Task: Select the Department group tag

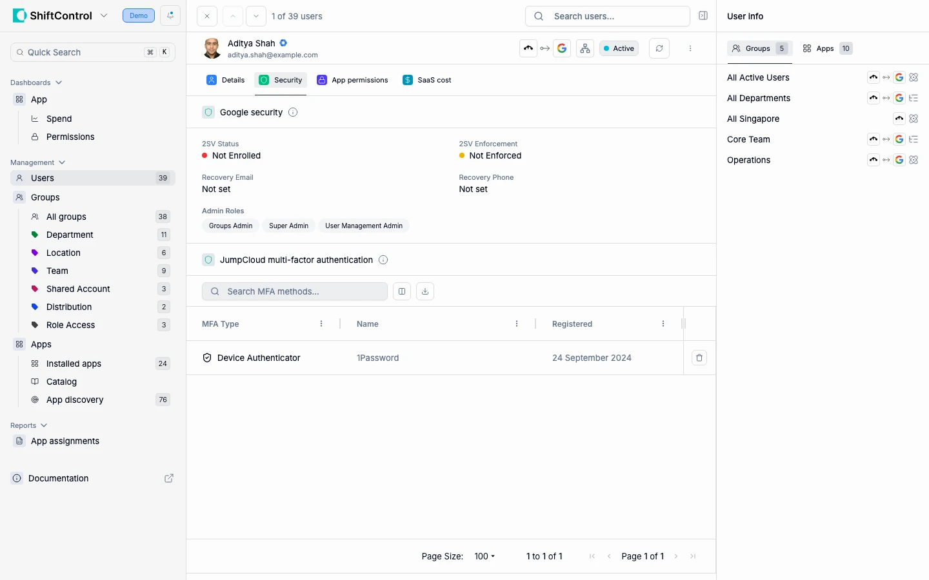Action: point(70,235)
